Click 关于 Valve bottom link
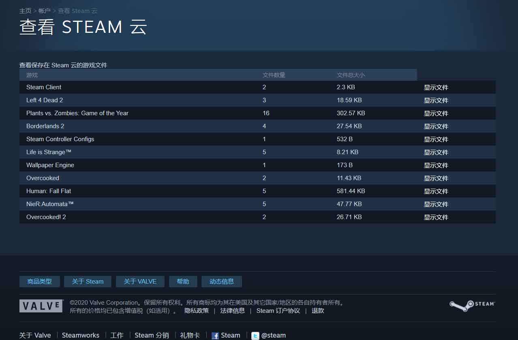518x340 pixels. point(35,336)
